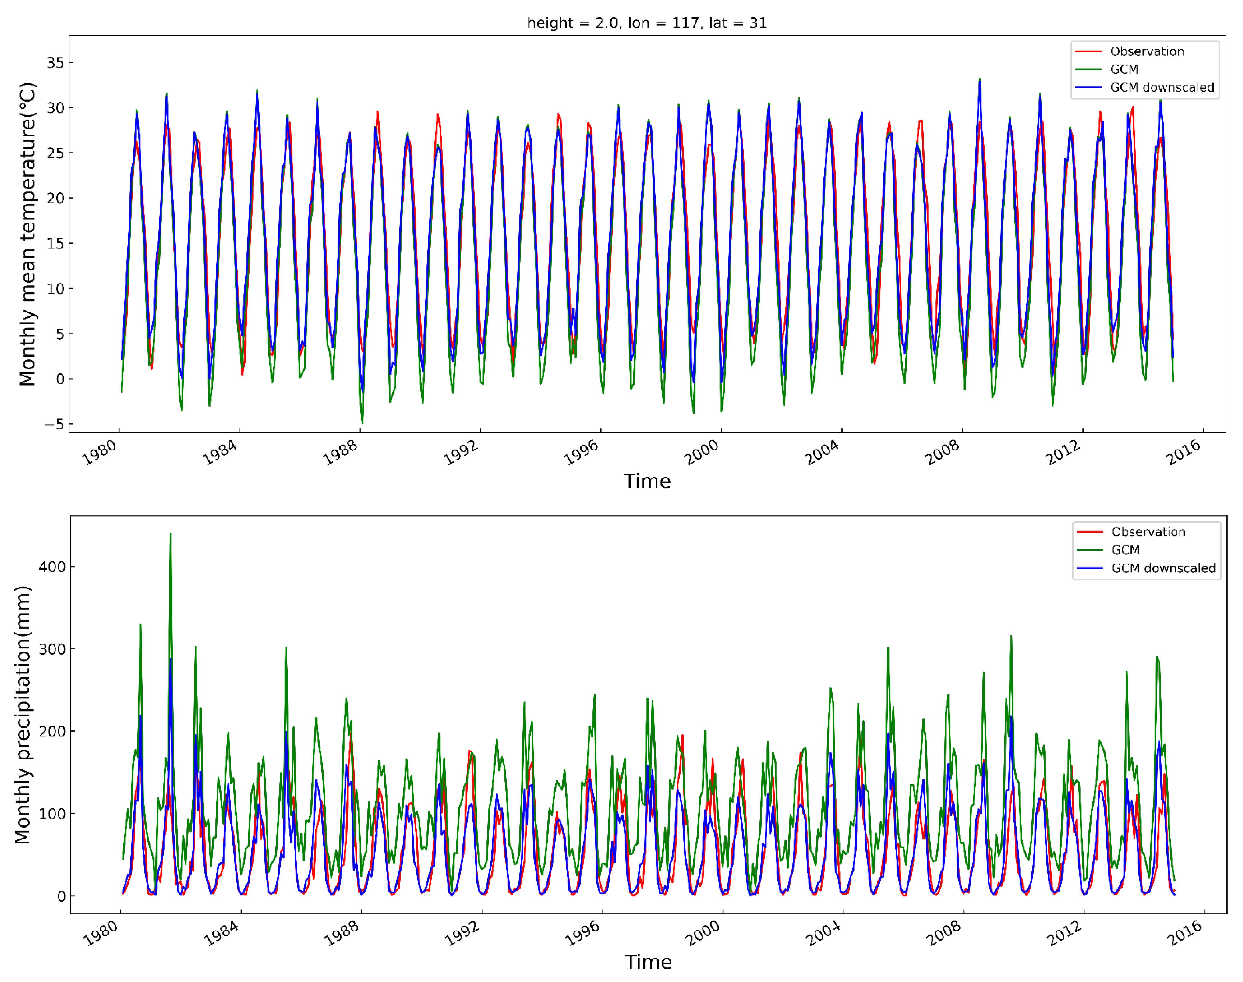Click 'Observation' in the temperature chart legend
Screen dimensions: 1243x982
[1146, 51]
